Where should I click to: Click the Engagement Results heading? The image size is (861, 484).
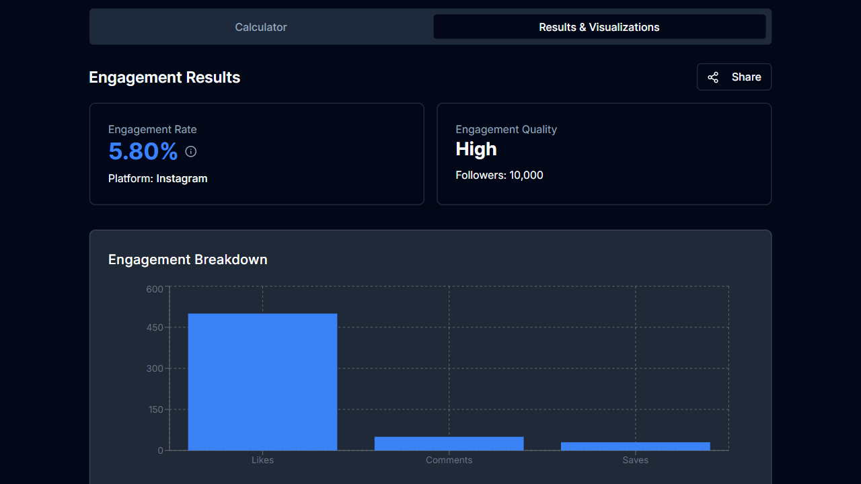pos(165,77)
